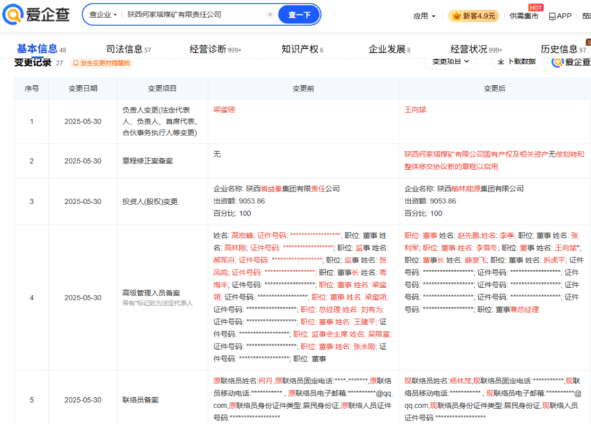Switch to the 企业发展 tab
591x424 pixels.
[x=390, y=49]
